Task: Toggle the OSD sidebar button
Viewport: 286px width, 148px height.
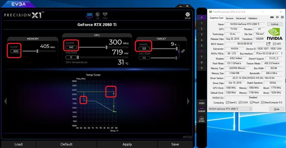Action: (202, 103)
